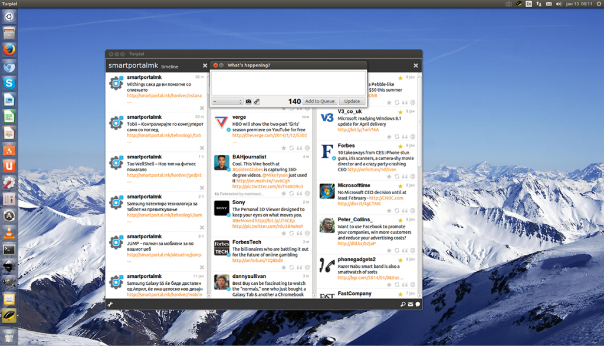Retweet ForbesTech's tweet with the retweet icon

point(291,266)
